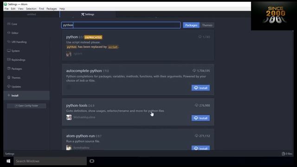Follow the script replacement link
Viewport: 297px width, 167px height.
(113, 47)
